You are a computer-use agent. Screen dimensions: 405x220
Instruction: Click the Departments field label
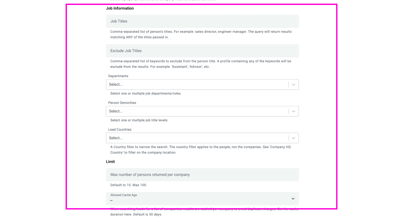(x=118, y=76)
